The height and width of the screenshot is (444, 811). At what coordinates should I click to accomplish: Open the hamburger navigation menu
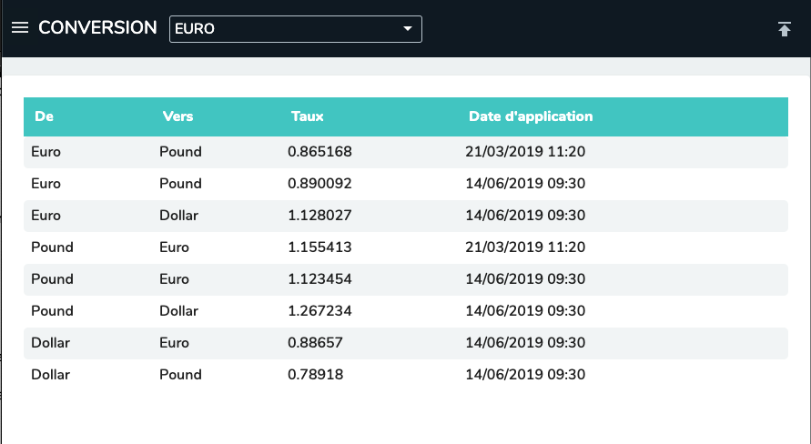tap(20, 28)
